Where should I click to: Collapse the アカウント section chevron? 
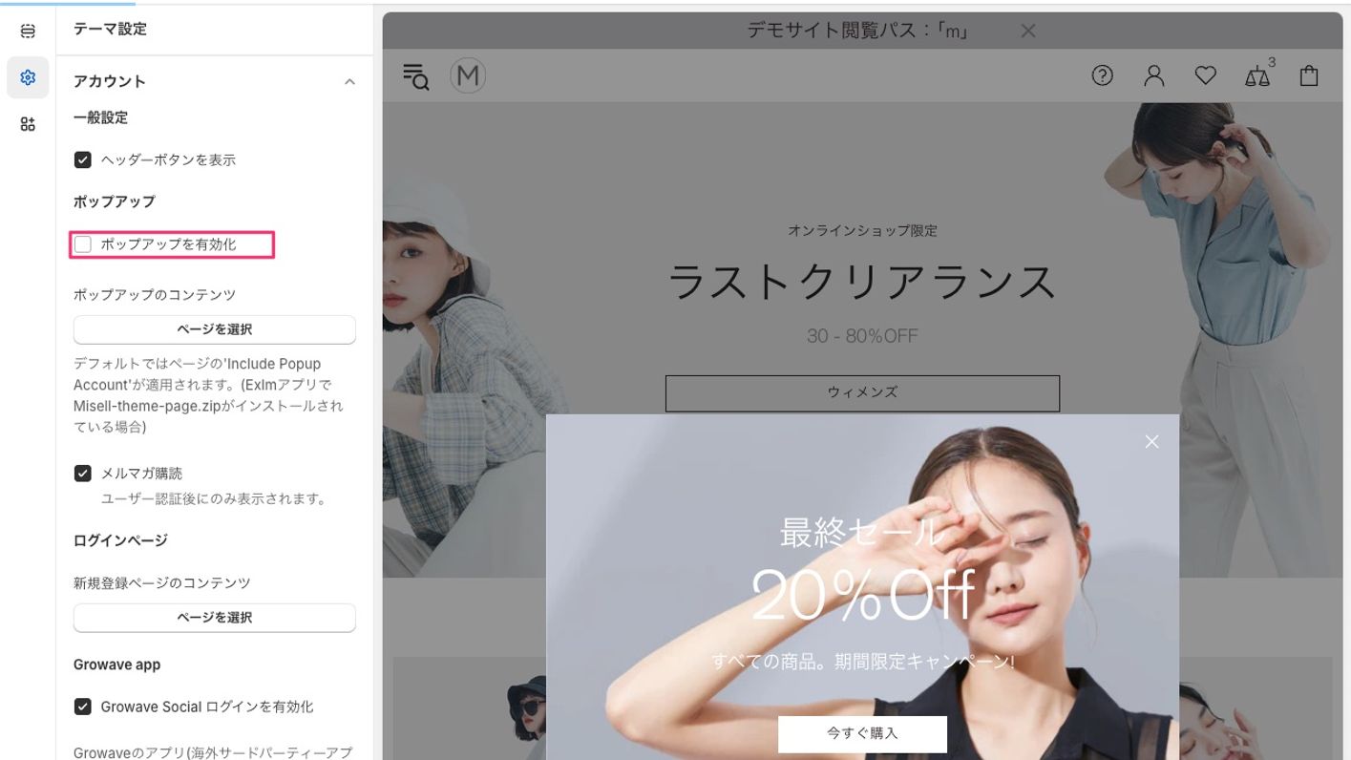tap(349, 82)
